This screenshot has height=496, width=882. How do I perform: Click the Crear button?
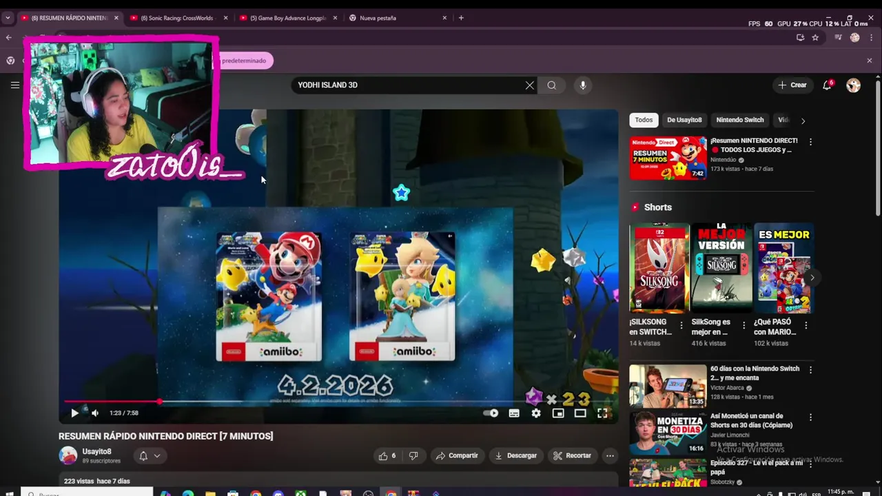coord(792,85)
